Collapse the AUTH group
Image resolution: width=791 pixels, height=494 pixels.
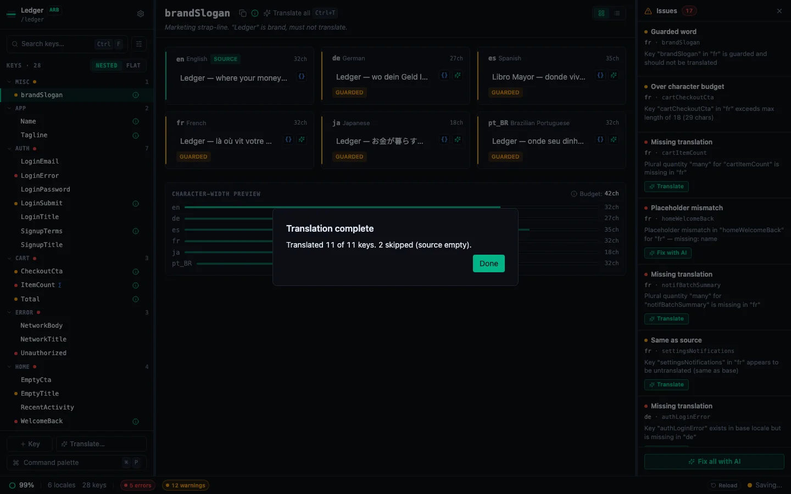[x=9, y=149]
